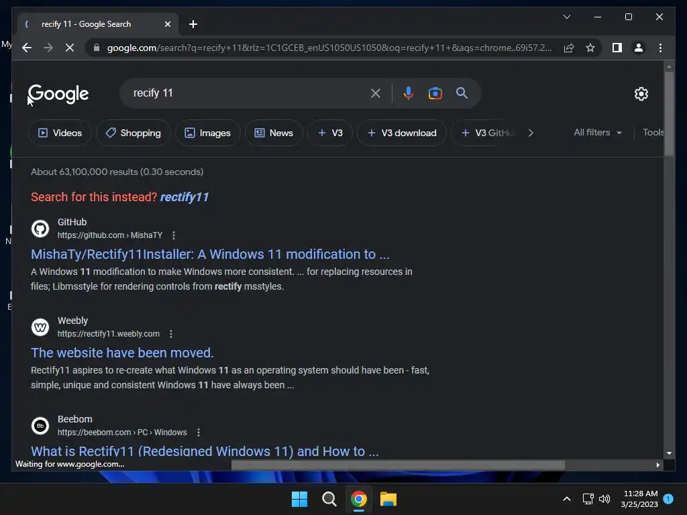Click the forward navigation arrow

[x=48, y=48]
